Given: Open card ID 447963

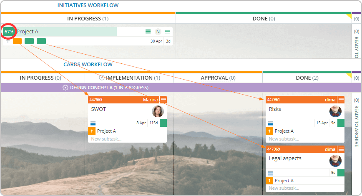Looking at the screenshot, I should (96, 100).
